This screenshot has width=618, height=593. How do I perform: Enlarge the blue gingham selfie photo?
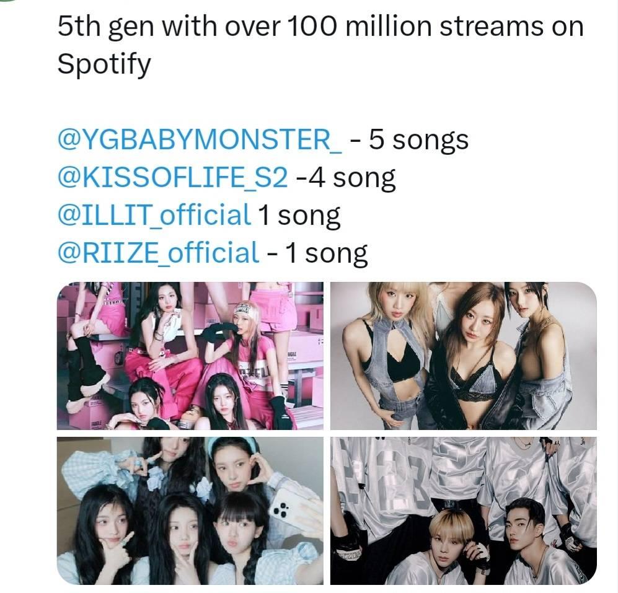190,511
